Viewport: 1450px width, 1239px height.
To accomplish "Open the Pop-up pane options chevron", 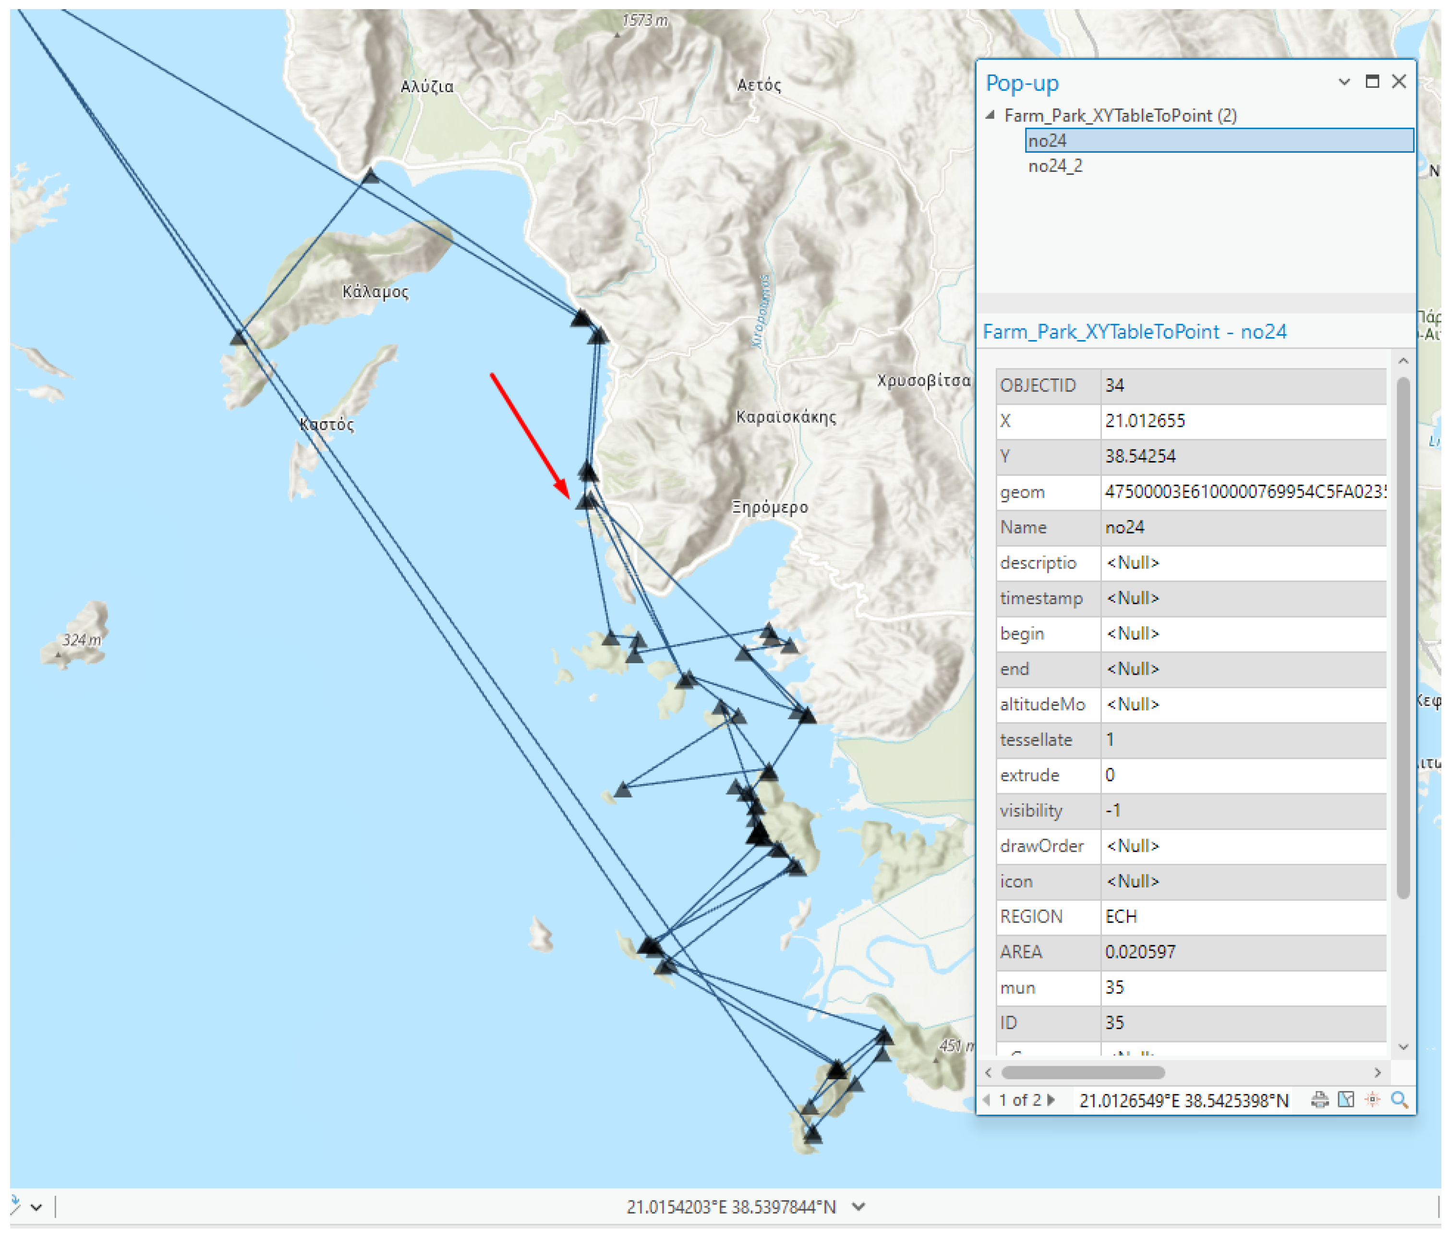I will 1344,82.
